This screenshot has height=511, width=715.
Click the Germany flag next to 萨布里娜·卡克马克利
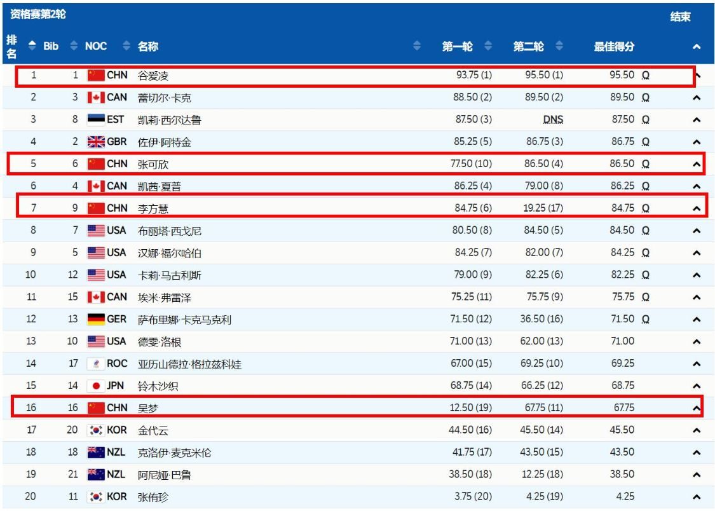95,318
